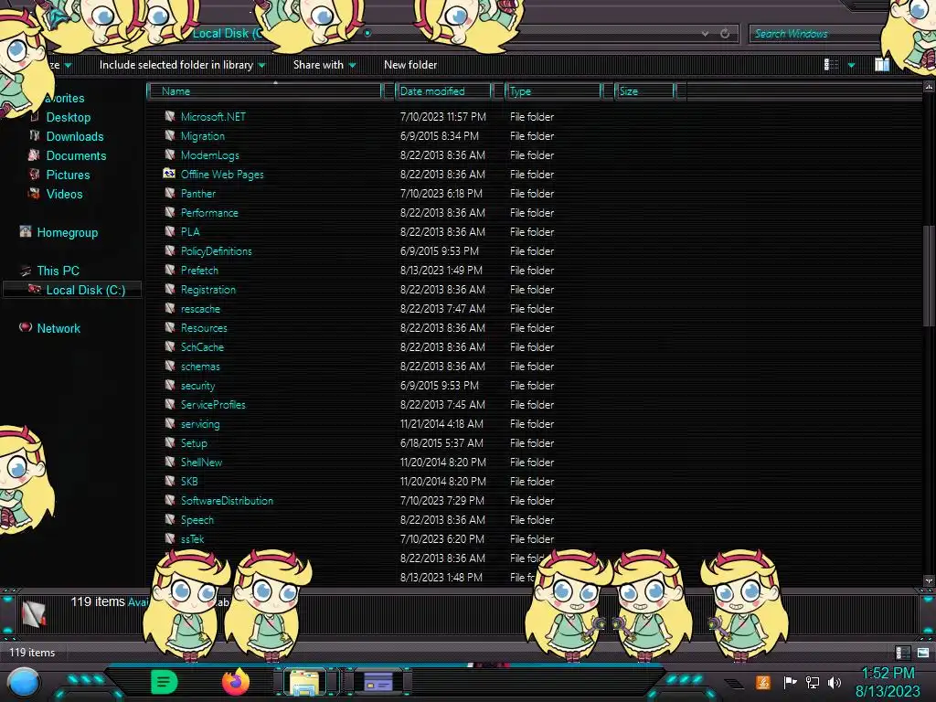Select the ShellNew folder
The image size is (936, 702).
(x=201, y=462)
